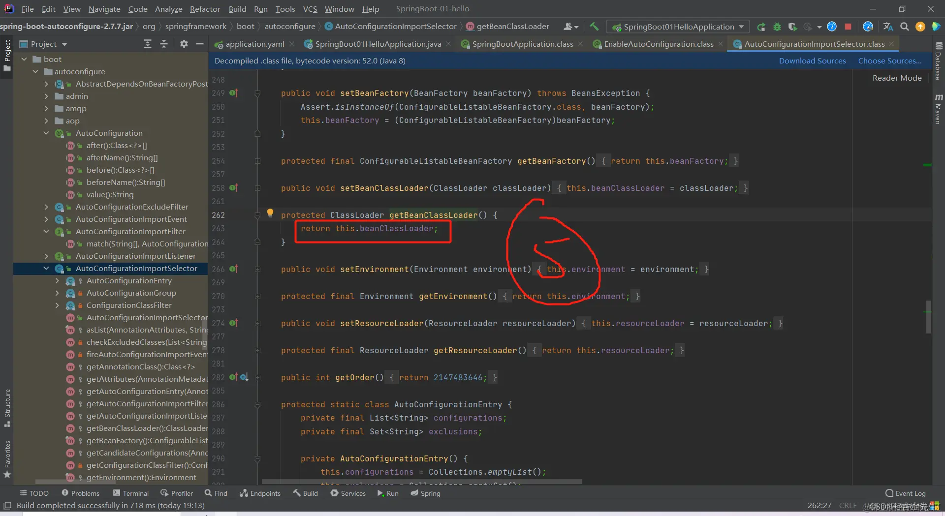Expand the AutoConfigurationGroup inner class node
This screenshot has height=516, width=945.
pyautogui.click(x=57, y=293)
